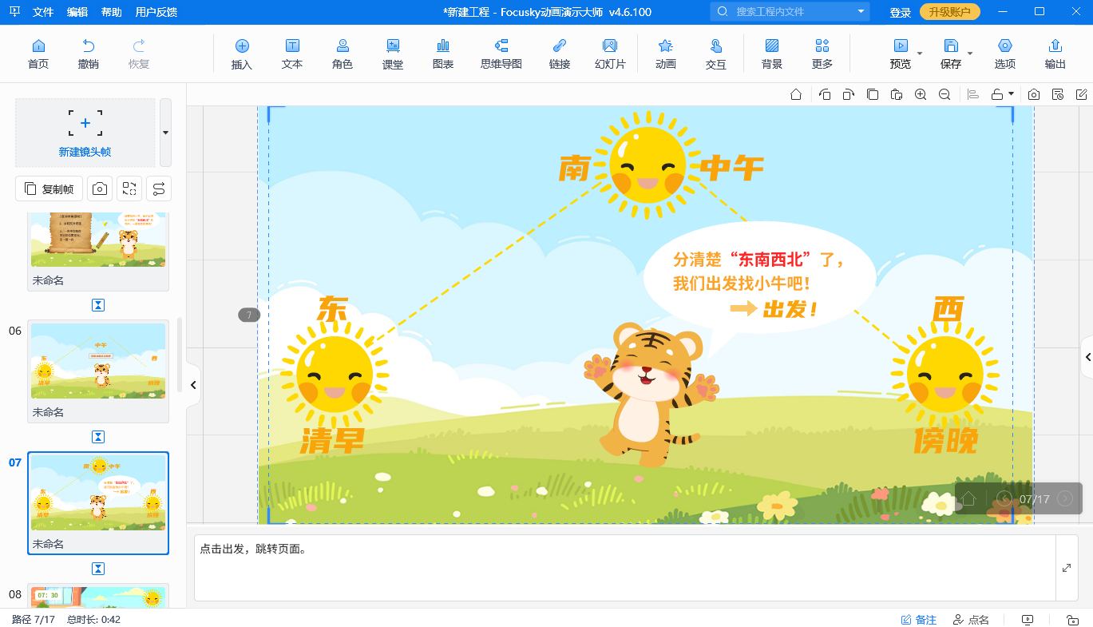Click the frame swap icon in frame panel

click(x=129, y=188)
